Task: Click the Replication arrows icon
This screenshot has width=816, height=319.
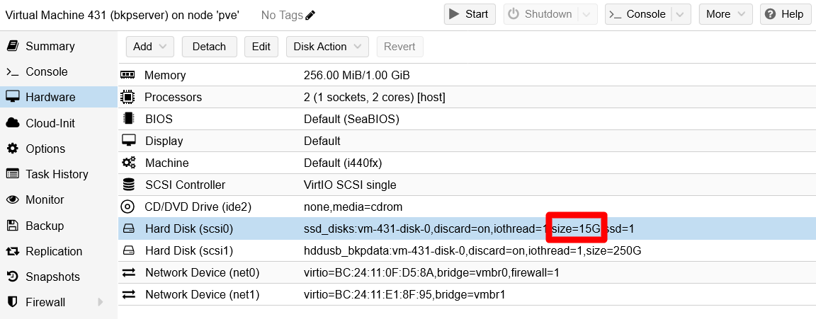Action: [13, 251]
